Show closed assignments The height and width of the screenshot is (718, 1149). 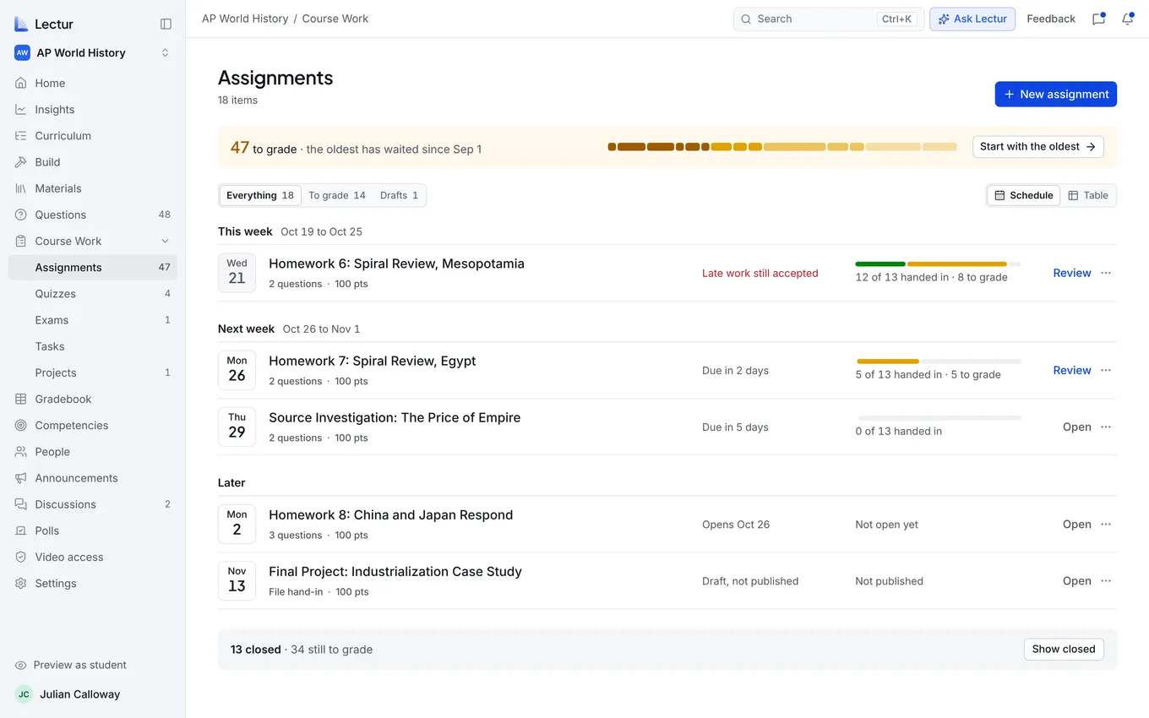point(1064,649)
